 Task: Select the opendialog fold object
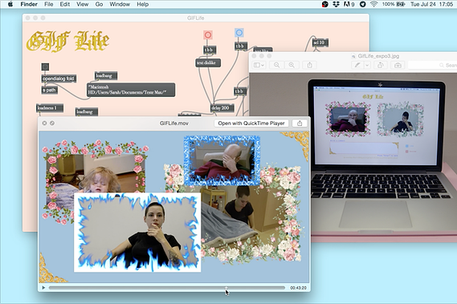59,79
